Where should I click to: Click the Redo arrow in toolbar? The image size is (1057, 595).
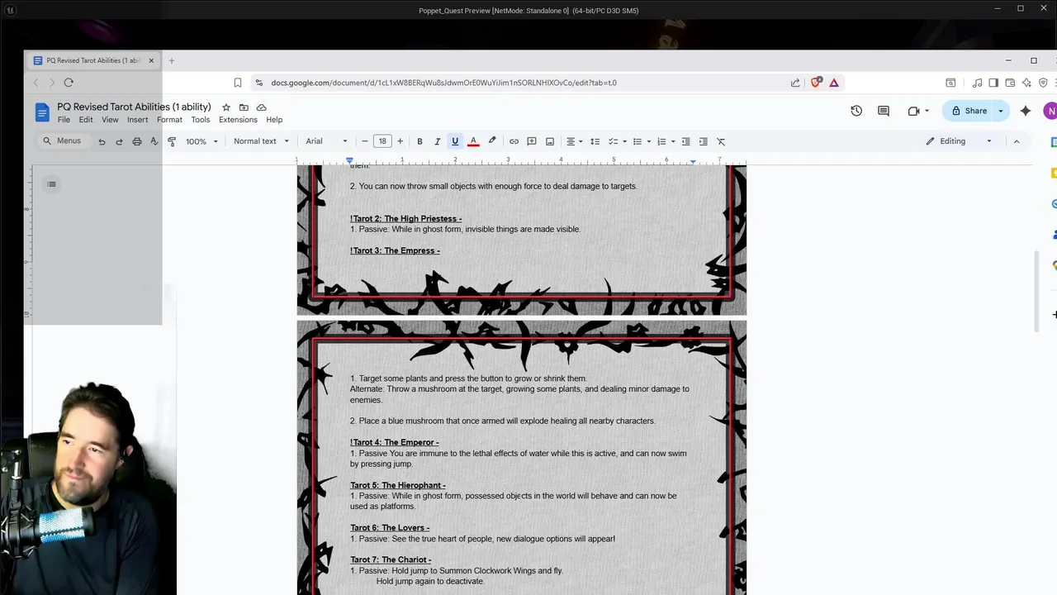pos(119,141)
